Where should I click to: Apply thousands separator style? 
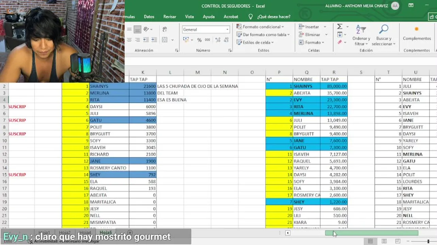pyautogui.click(x=207, y=40)
